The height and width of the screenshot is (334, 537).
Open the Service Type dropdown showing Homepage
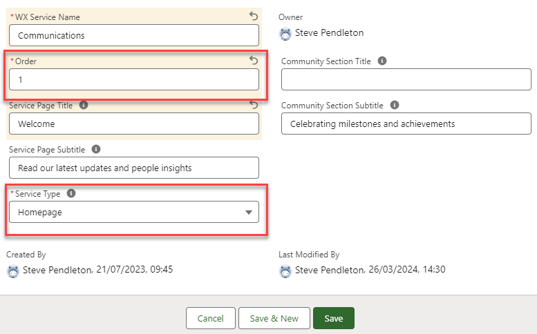pyautogui.click(x=134, y=212)
